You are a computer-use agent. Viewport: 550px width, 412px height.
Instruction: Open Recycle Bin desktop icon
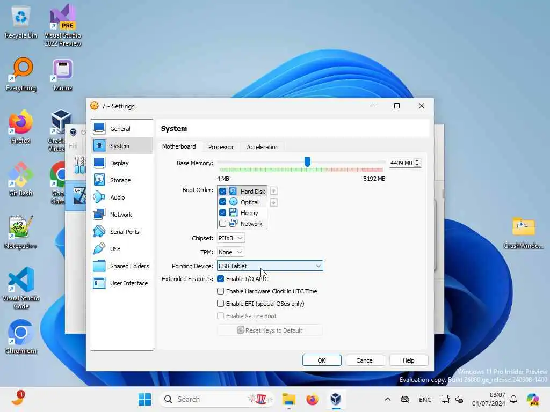[x=21, y=23]
